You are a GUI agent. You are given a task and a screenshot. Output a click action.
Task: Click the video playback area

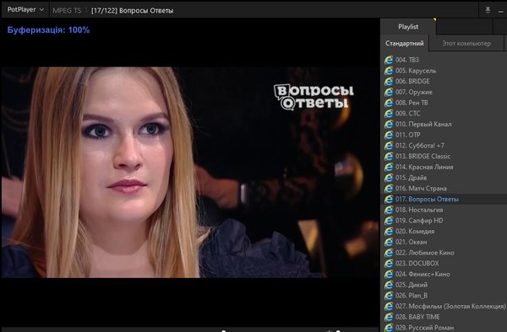190,173
